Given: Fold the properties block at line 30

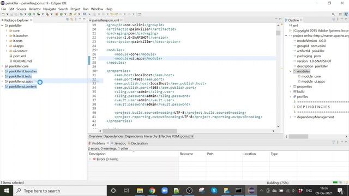Looking at the screenshot, I should pos(97,71).
